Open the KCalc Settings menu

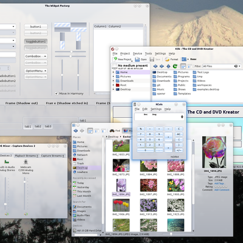[x=156, y=109]
